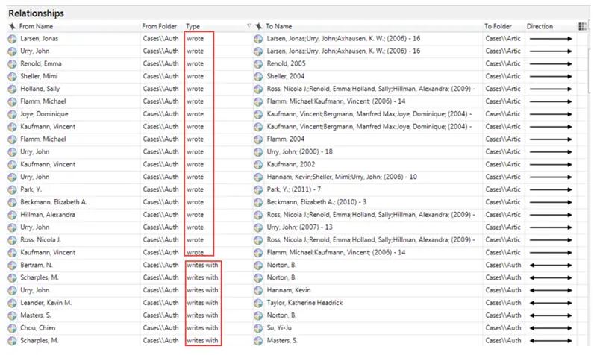The width and height of the screenshot is (597, 355).
Task: Click the node icon beside Sheller, Mimi
Action: click(x=12, y=77)
